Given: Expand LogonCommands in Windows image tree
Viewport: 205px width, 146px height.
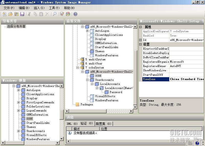Looking at the screenshot, I should (19, 110).
